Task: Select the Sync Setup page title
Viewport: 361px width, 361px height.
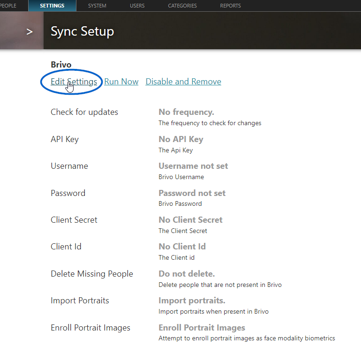Action: pos(82,31)
